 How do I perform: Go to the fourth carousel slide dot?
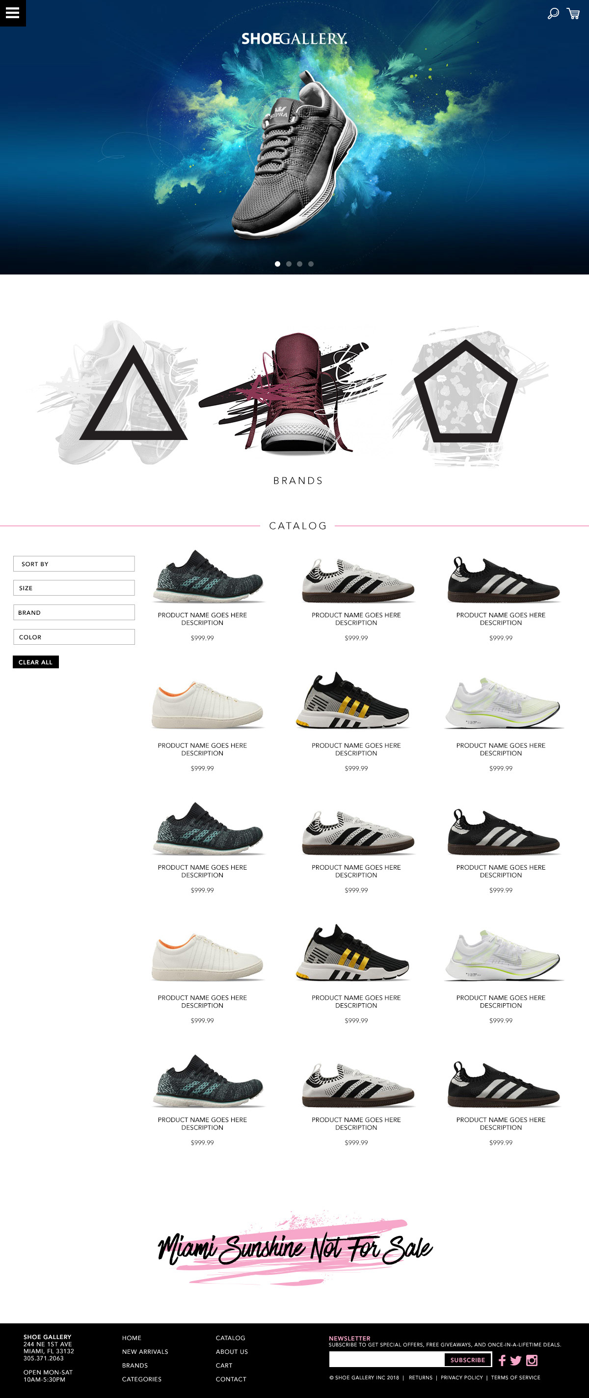point(311,264)
